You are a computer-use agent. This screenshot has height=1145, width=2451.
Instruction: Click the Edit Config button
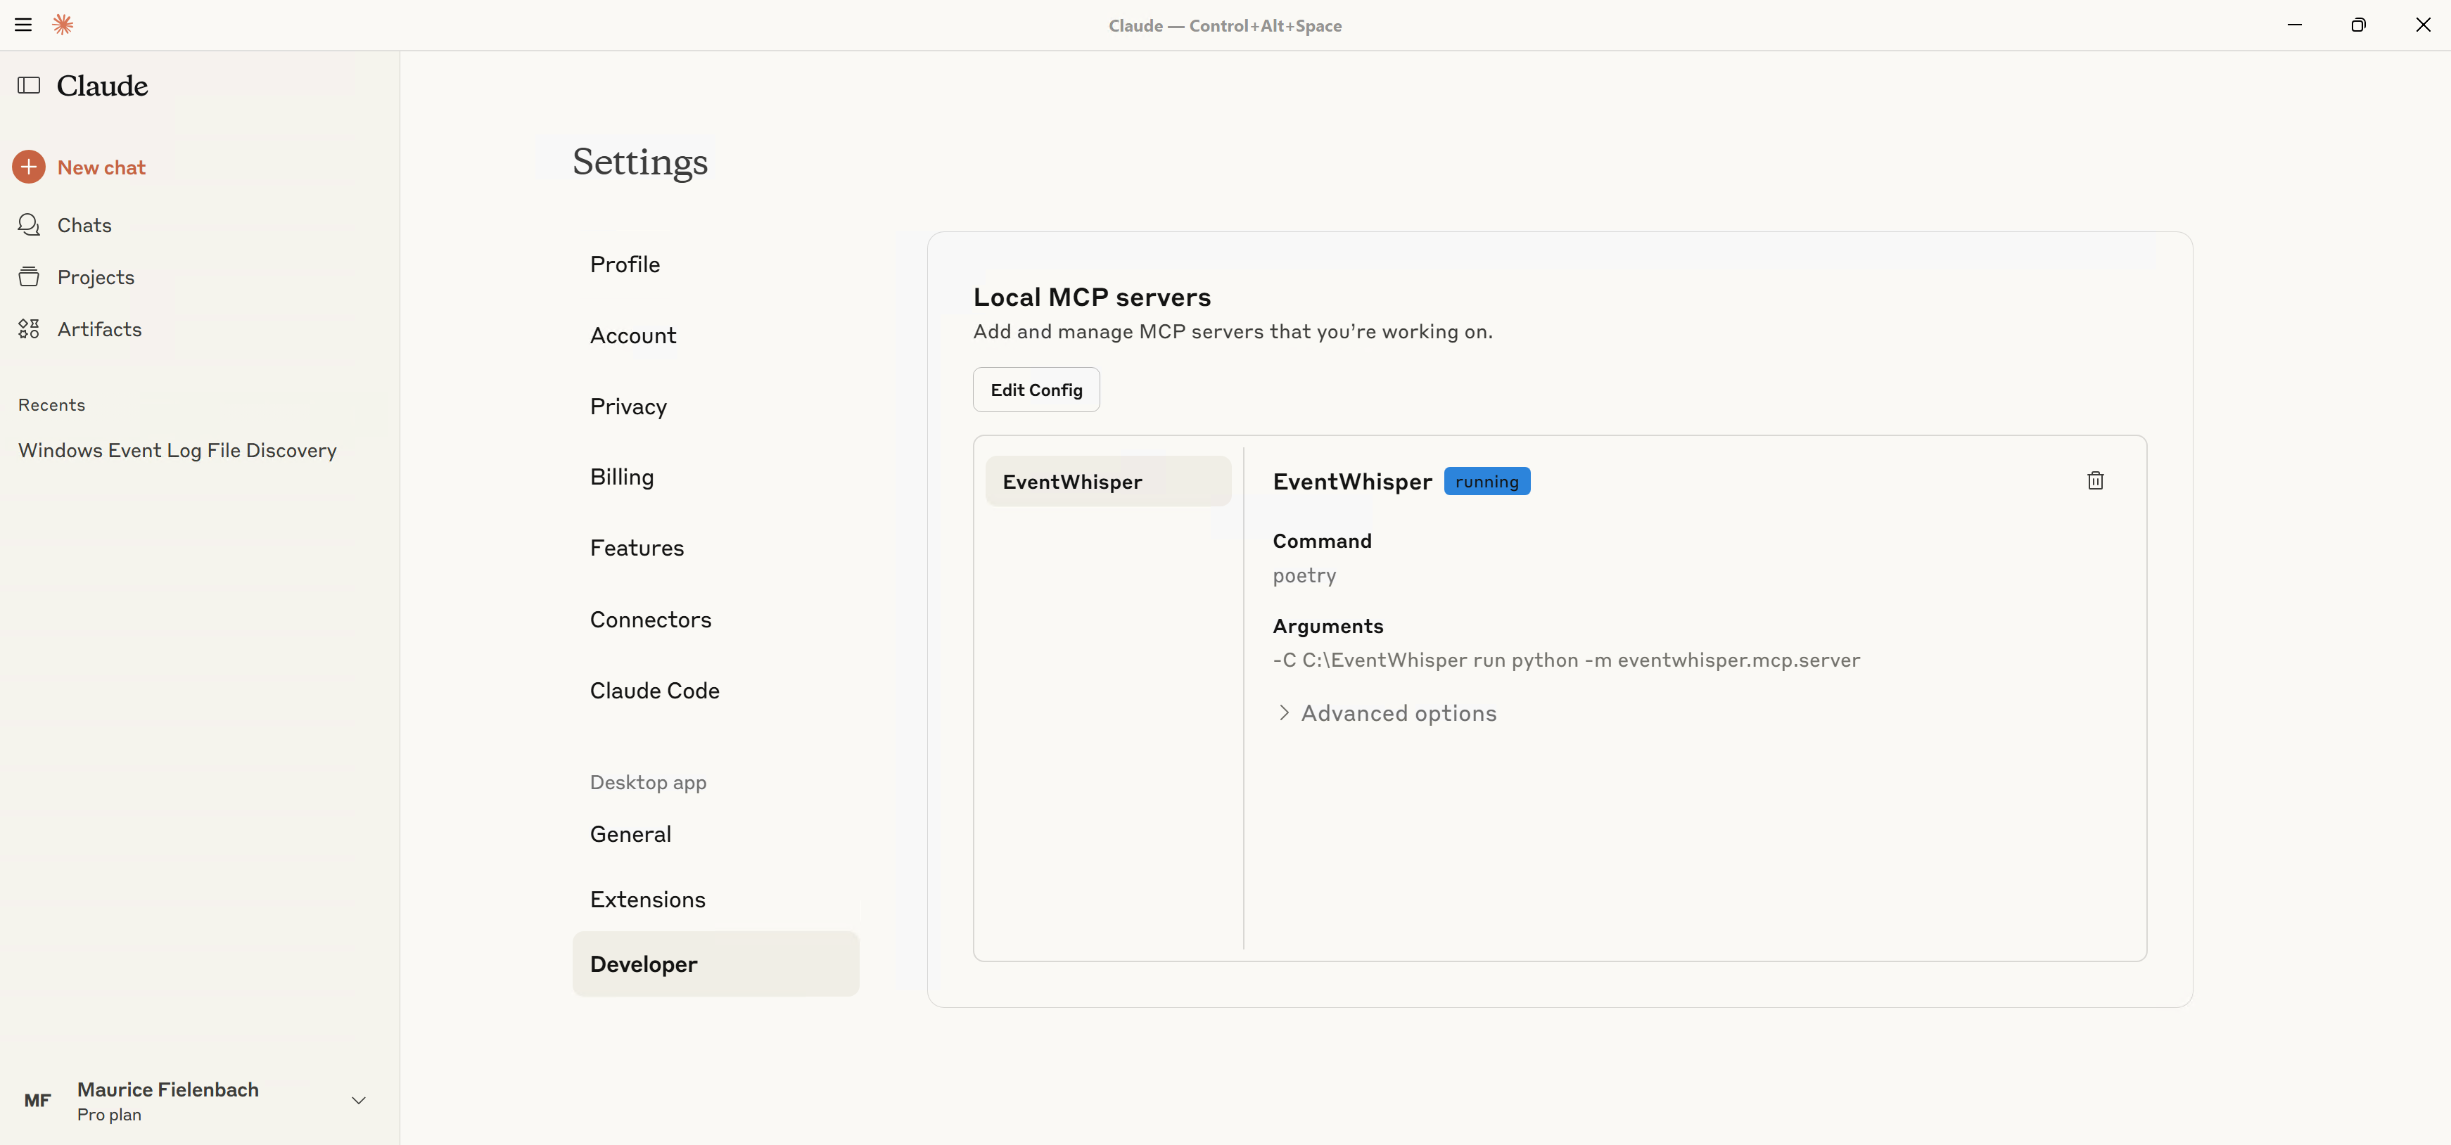(x=1036, y=389)
